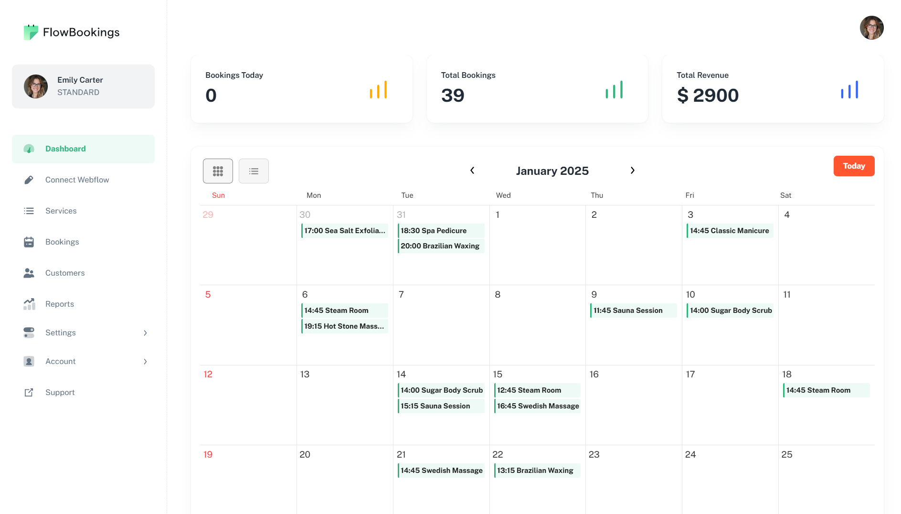Expand the Account submenu chevron
Image resolution: width=901 pixels, height=514 pixels.
click(x=145, y=362)
